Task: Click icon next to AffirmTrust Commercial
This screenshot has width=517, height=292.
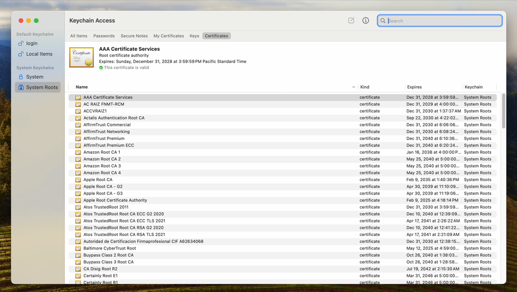Action: click(78, 124)
